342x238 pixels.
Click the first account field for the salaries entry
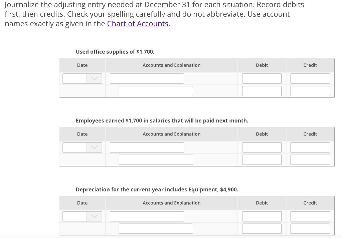coord(147,147)
